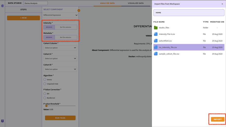Click the IMPORT button

click(x=218, y=119)
